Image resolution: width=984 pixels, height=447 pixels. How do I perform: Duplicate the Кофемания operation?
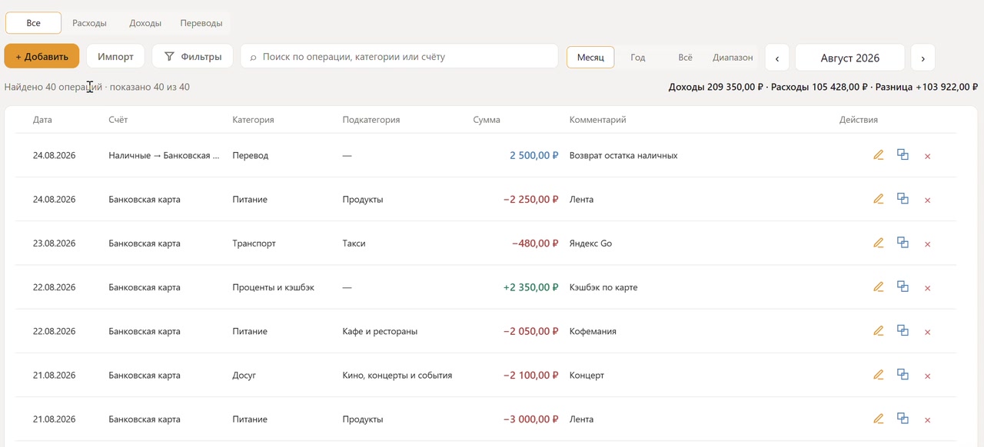tap(903, 331)
